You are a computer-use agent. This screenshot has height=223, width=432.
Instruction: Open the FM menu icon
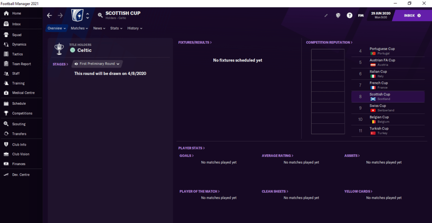[361, 16]
